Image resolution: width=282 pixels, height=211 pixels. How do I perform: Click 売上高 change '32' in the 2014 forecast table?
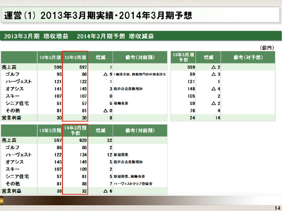[110, 140]
